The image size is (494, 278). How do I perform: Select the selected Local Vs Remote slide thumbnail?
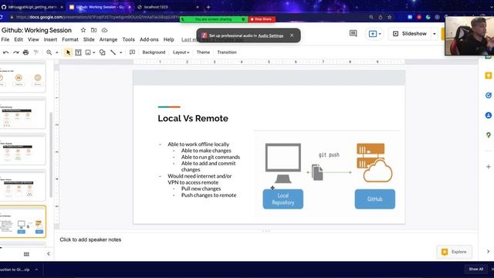pos(22,222)
